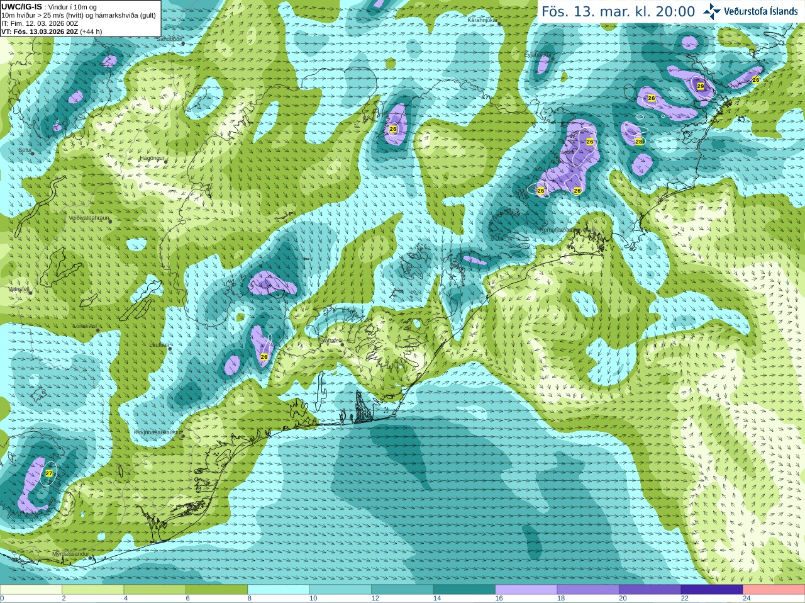Click the Lónakvísl station label
Viewport: 805px width, 603px height.
click(x=84, y=327)
